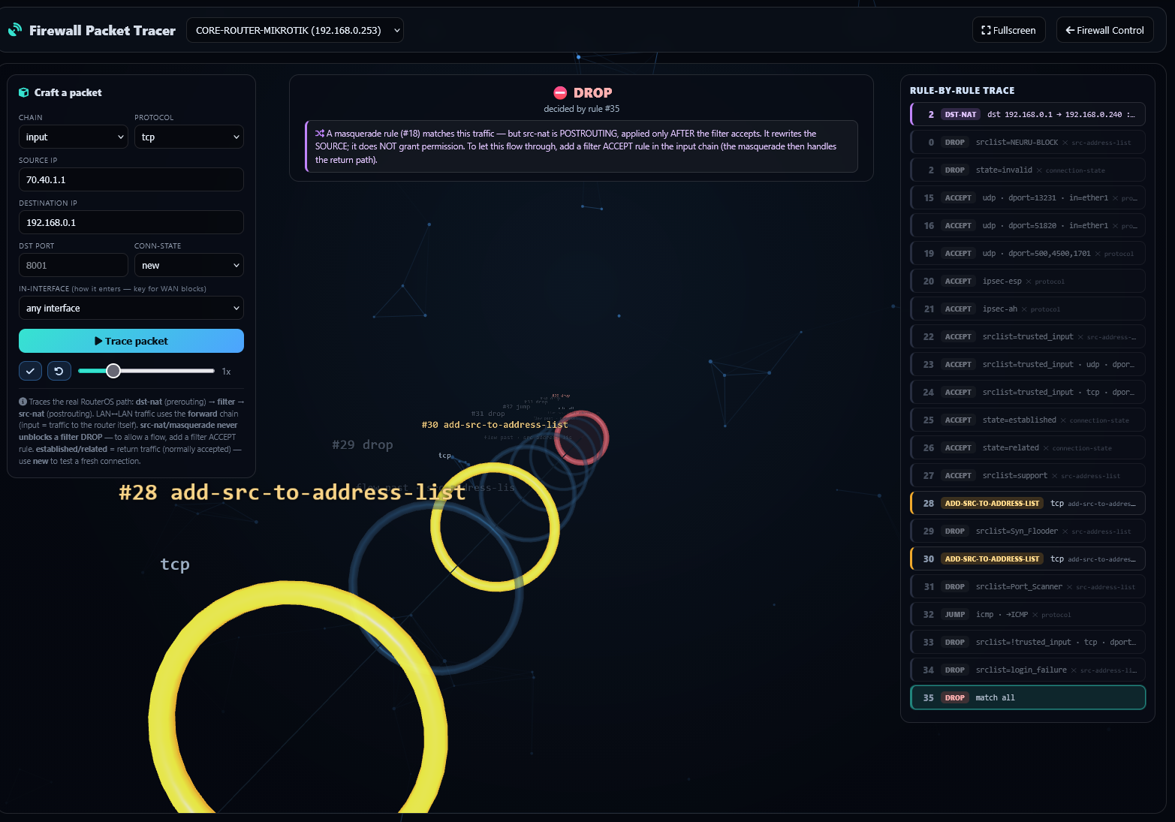Viewport: 1175px width, 822px height.
Task: Select rule 26 ACCEPT state=related row
Action: point(1028,447)
